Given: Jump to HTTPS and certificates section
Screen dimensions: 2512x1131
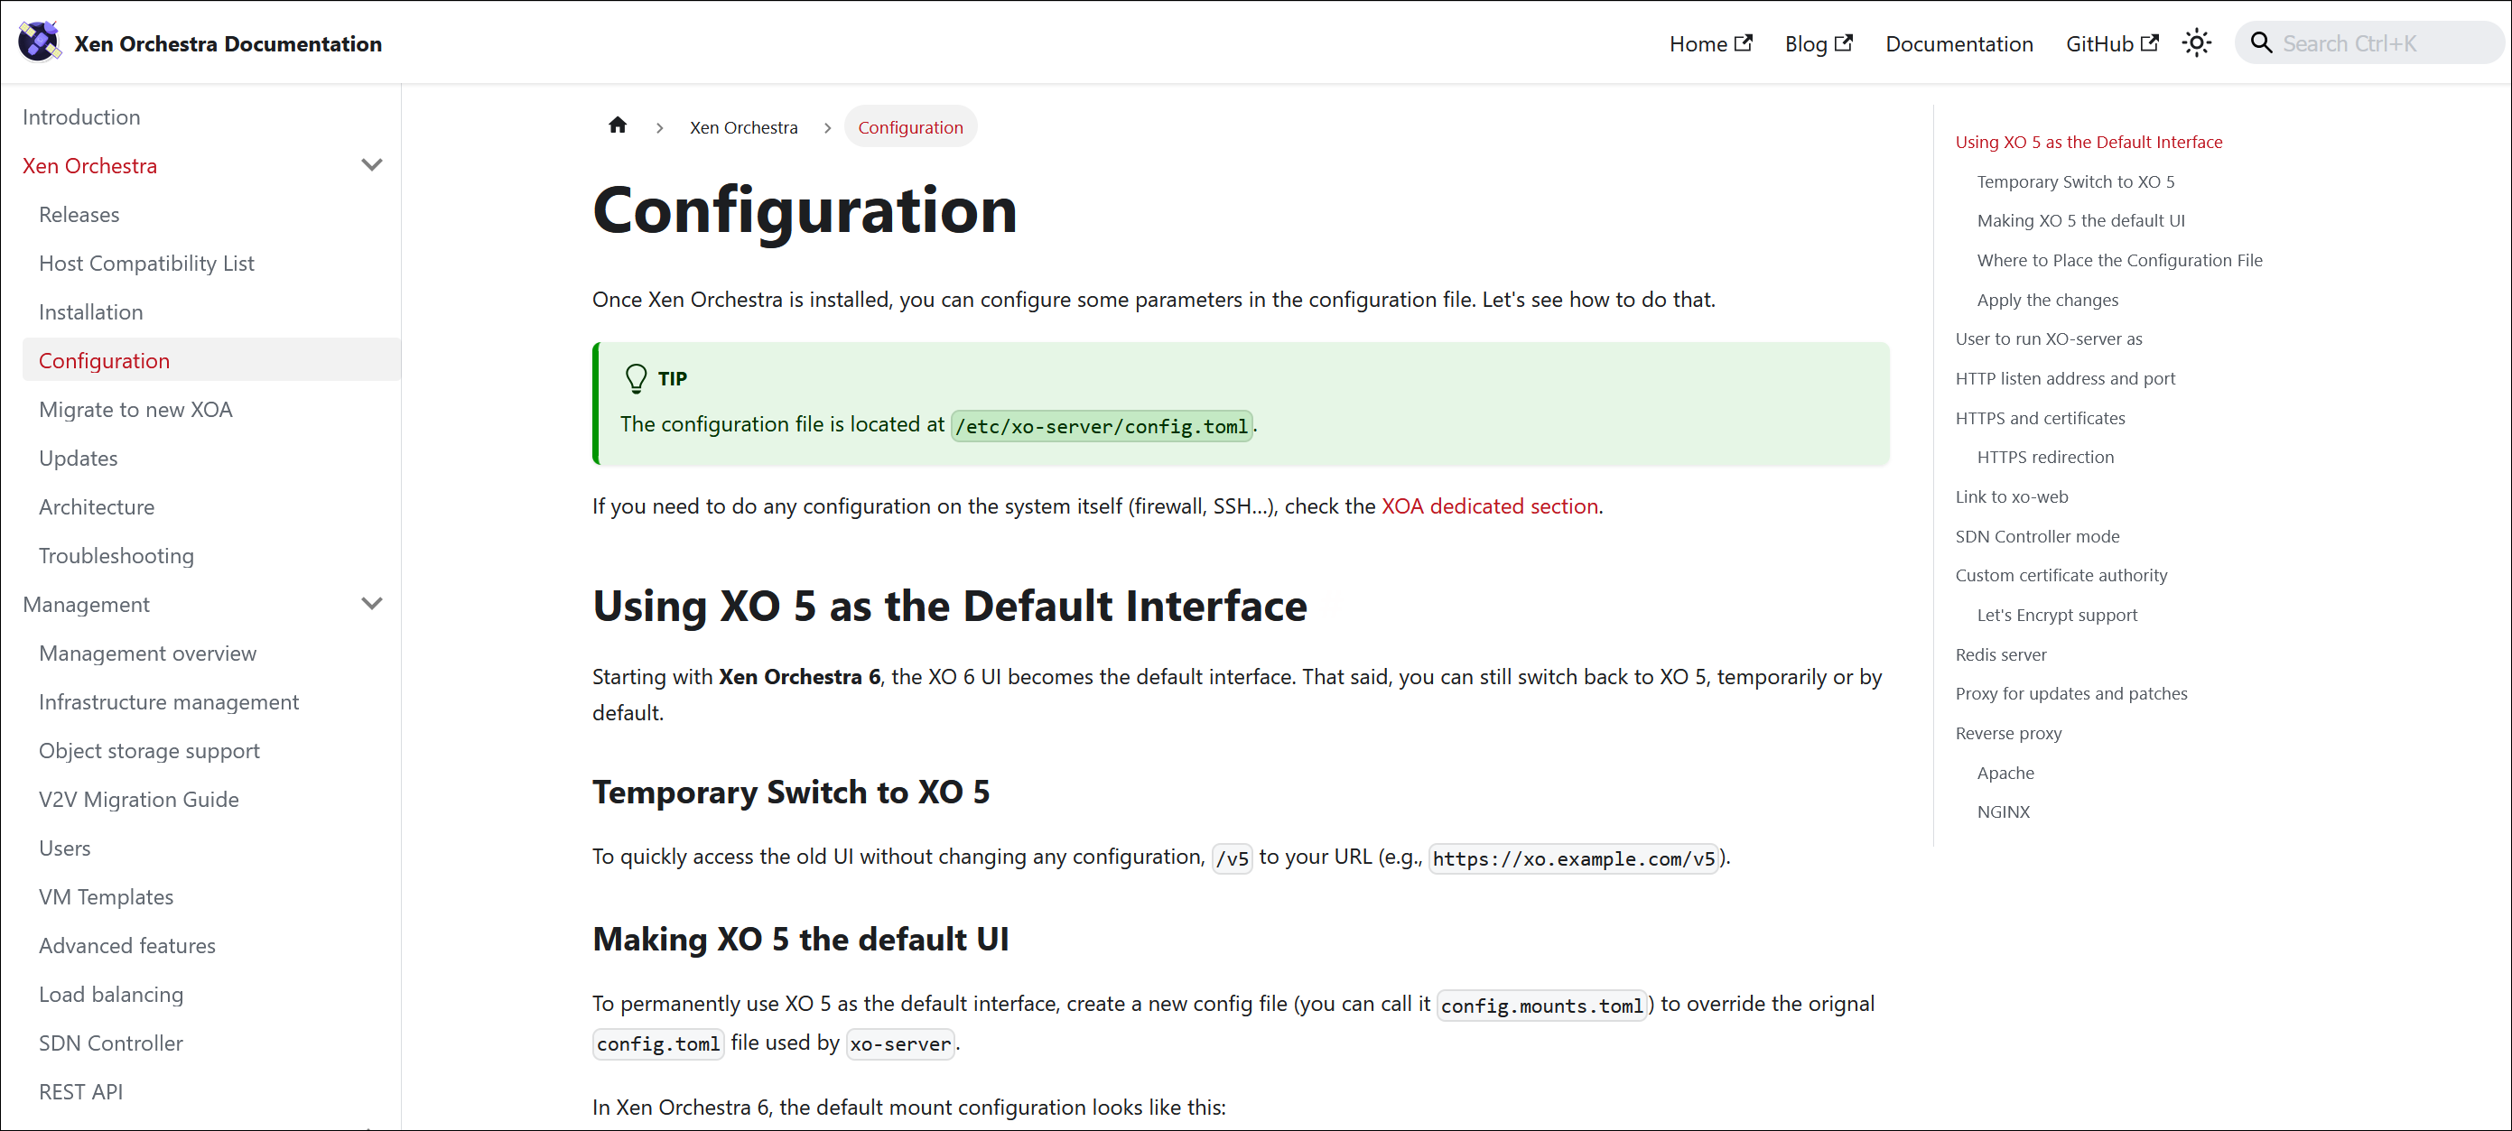Looking at the screenshot, I should (2039, 418).
